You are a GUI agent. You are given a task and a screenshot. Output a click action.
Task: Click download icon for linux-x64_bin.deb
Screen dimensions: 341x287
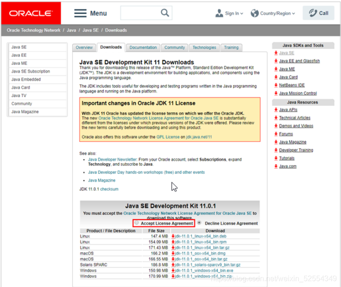coord(173,236)
